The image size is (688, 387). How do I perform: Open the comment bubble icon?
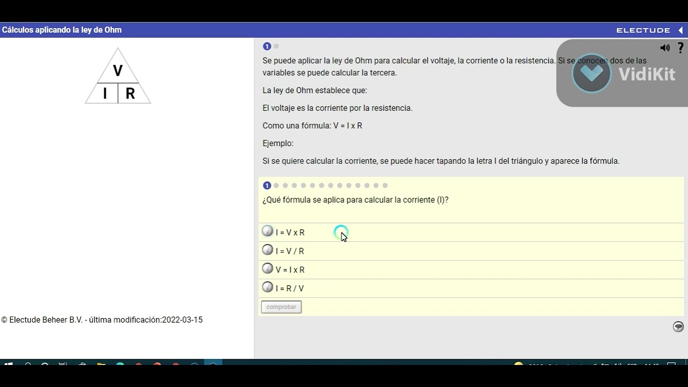click(x=678, y=326)
